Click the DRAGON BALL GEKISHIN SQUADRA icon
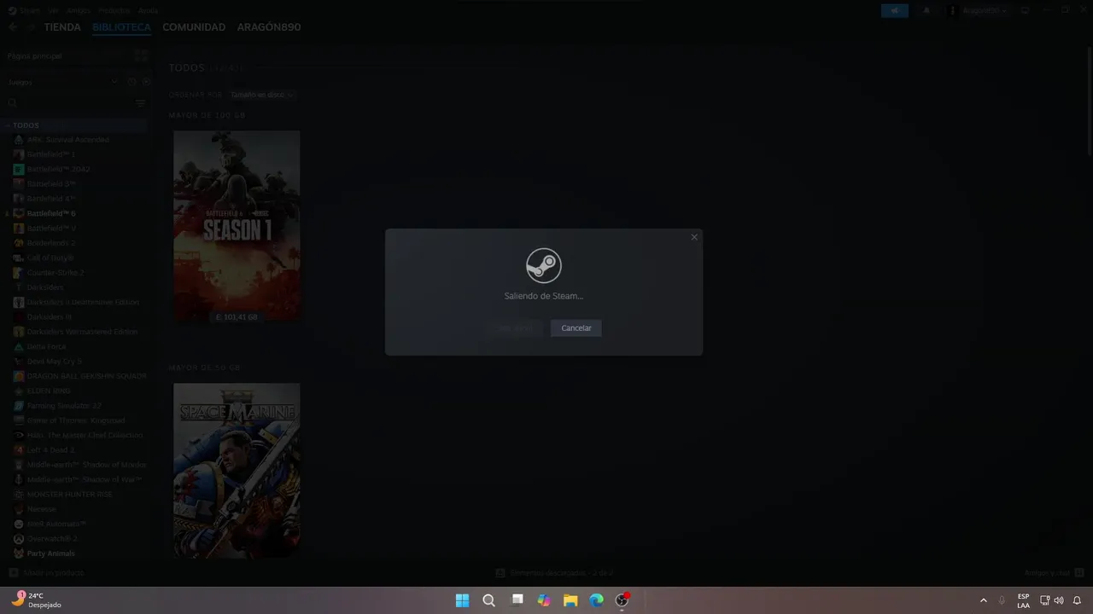 [19, 376]
